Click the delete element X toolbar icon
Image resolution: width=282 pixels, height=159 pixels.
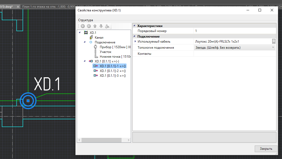point(89,26)
